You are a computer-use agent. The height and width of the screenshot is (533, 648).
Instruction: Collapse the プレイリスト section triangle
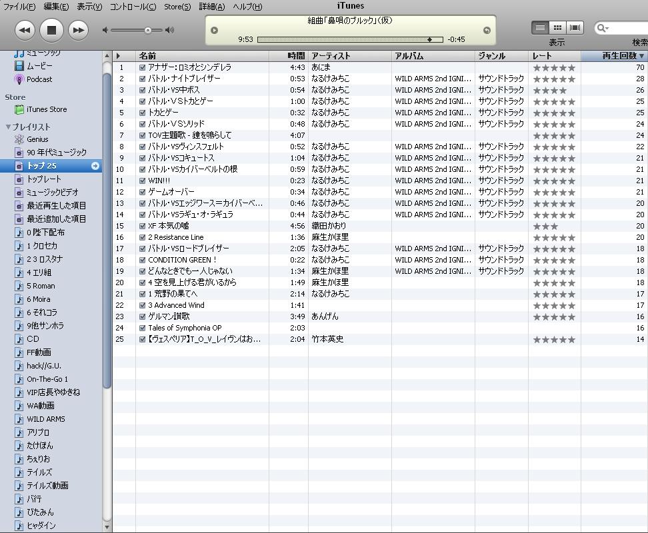pyautogui.click(x=8, y=127)
